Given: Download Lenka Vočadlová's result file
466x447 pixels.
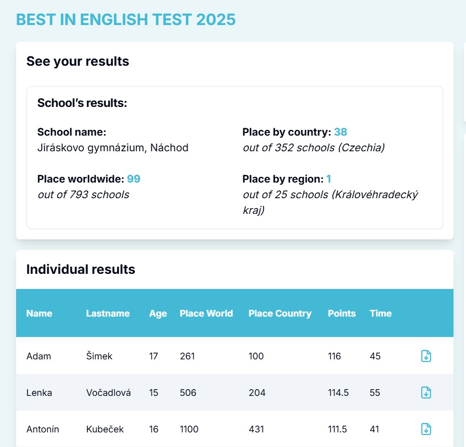Looking at the screenshot, I should tap(426, 393).
